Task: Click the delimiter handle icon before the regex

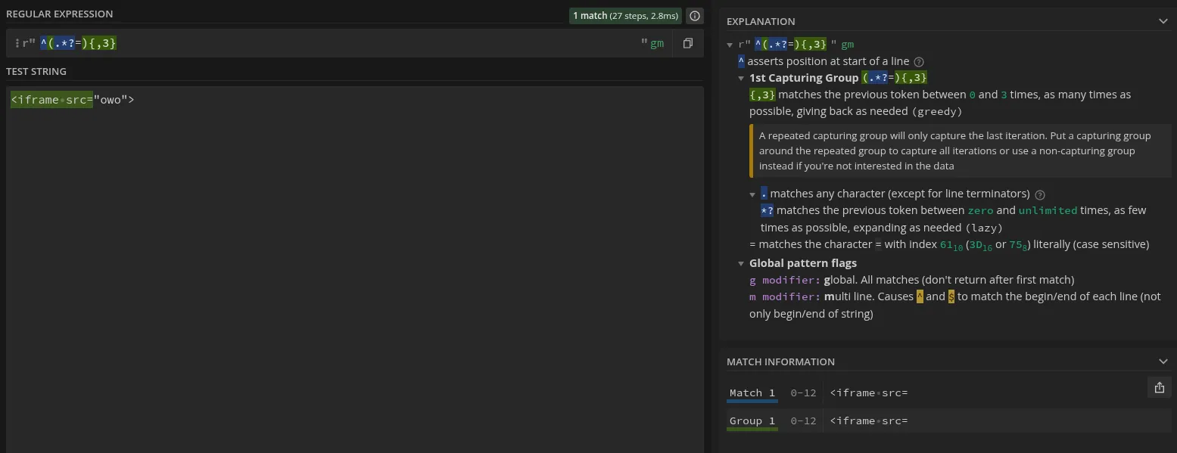Action: 17,43
